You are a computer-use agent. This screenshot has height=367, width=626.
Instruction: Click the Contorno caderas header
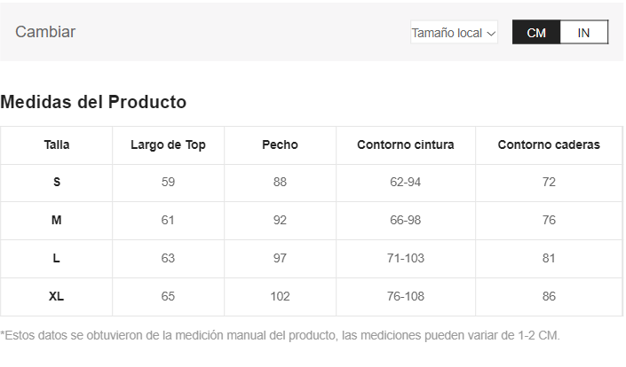[549, 144]
